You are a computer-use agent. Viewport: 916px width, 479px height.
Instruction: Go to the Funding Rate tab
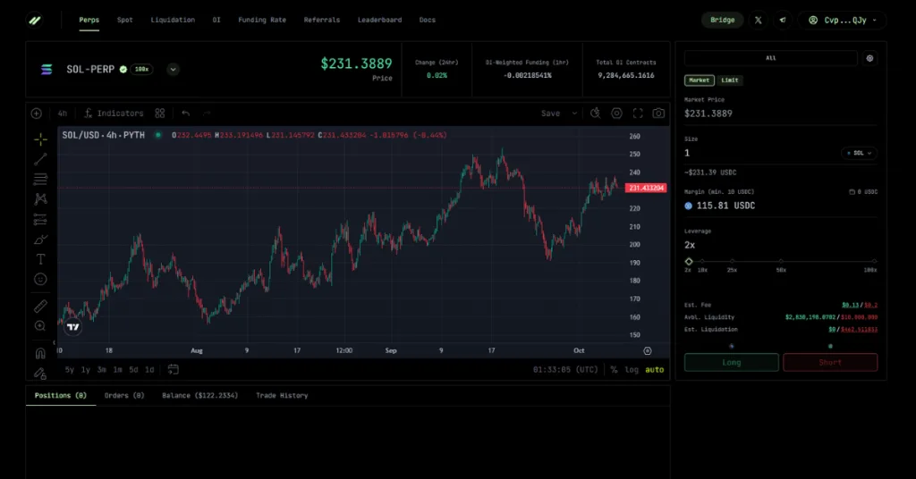click(x=264, y=20)
